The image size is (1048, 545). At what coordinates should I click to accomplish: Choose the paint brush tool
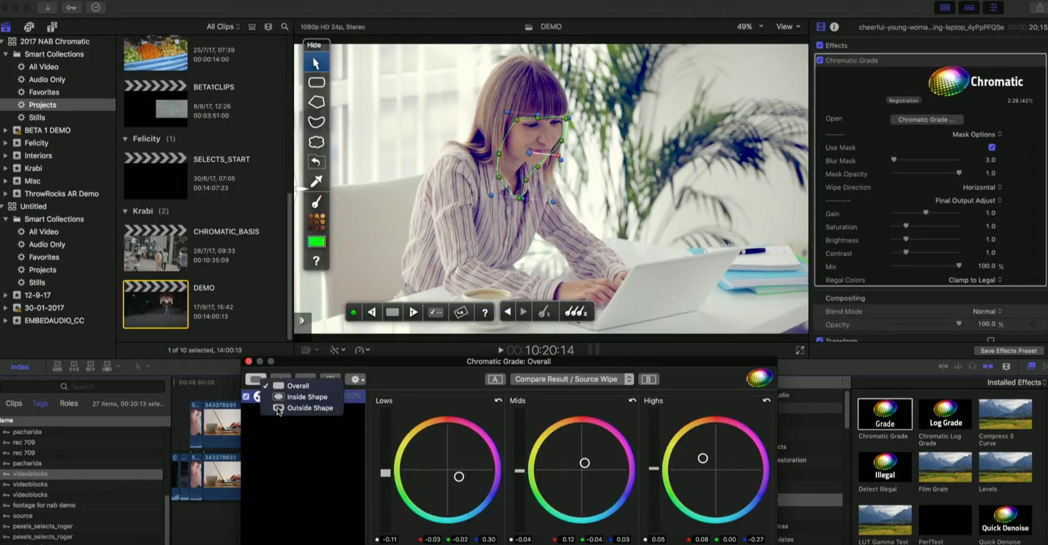316,202
